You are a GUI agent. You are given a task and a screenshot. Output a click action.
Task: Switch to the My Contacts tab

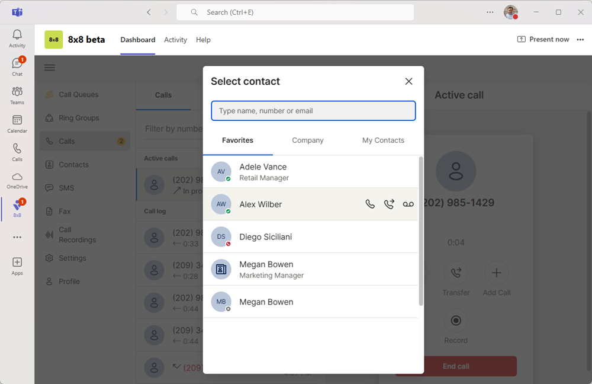[383, 140]
